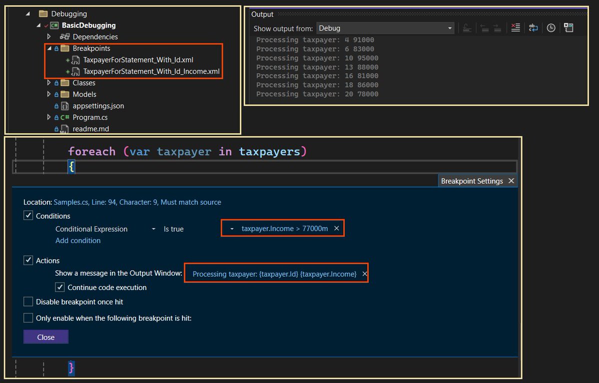Viewport: 599px width, 383px height.
Task: Click the foreach keyword in code editor
Action: click(92, 151)
